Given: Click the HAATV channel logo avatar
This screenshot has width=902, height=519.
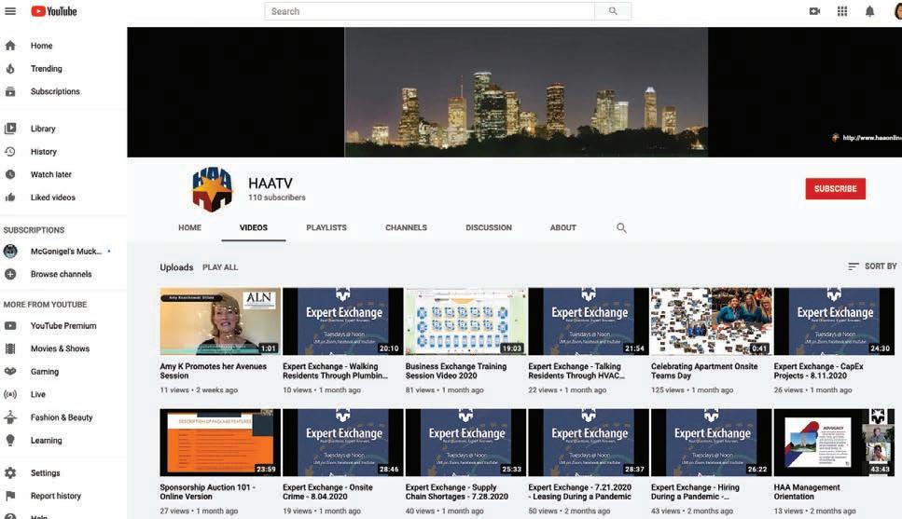Looking at the screenshot, I should pyautogui.click(x=213, y=189).
